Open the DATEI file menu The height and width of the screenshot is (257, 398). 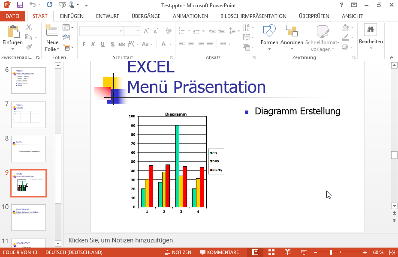(12, 16)
